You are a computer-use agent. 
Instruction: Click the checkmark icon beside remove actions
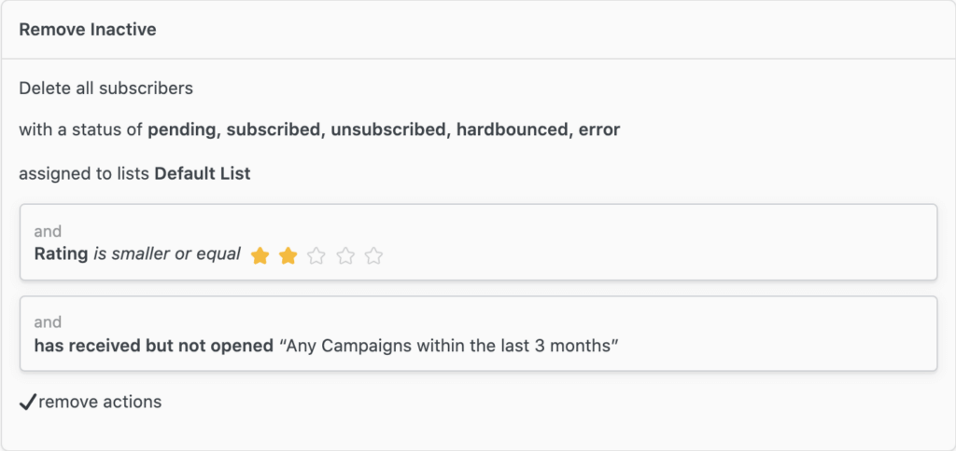click(28, 402)
